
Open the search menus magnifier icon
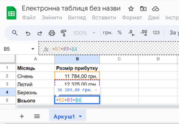[x=15, y=33]
